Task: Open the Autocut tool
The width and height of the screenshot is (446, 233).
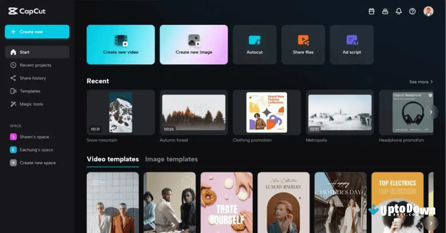Action: pos(255,44)
